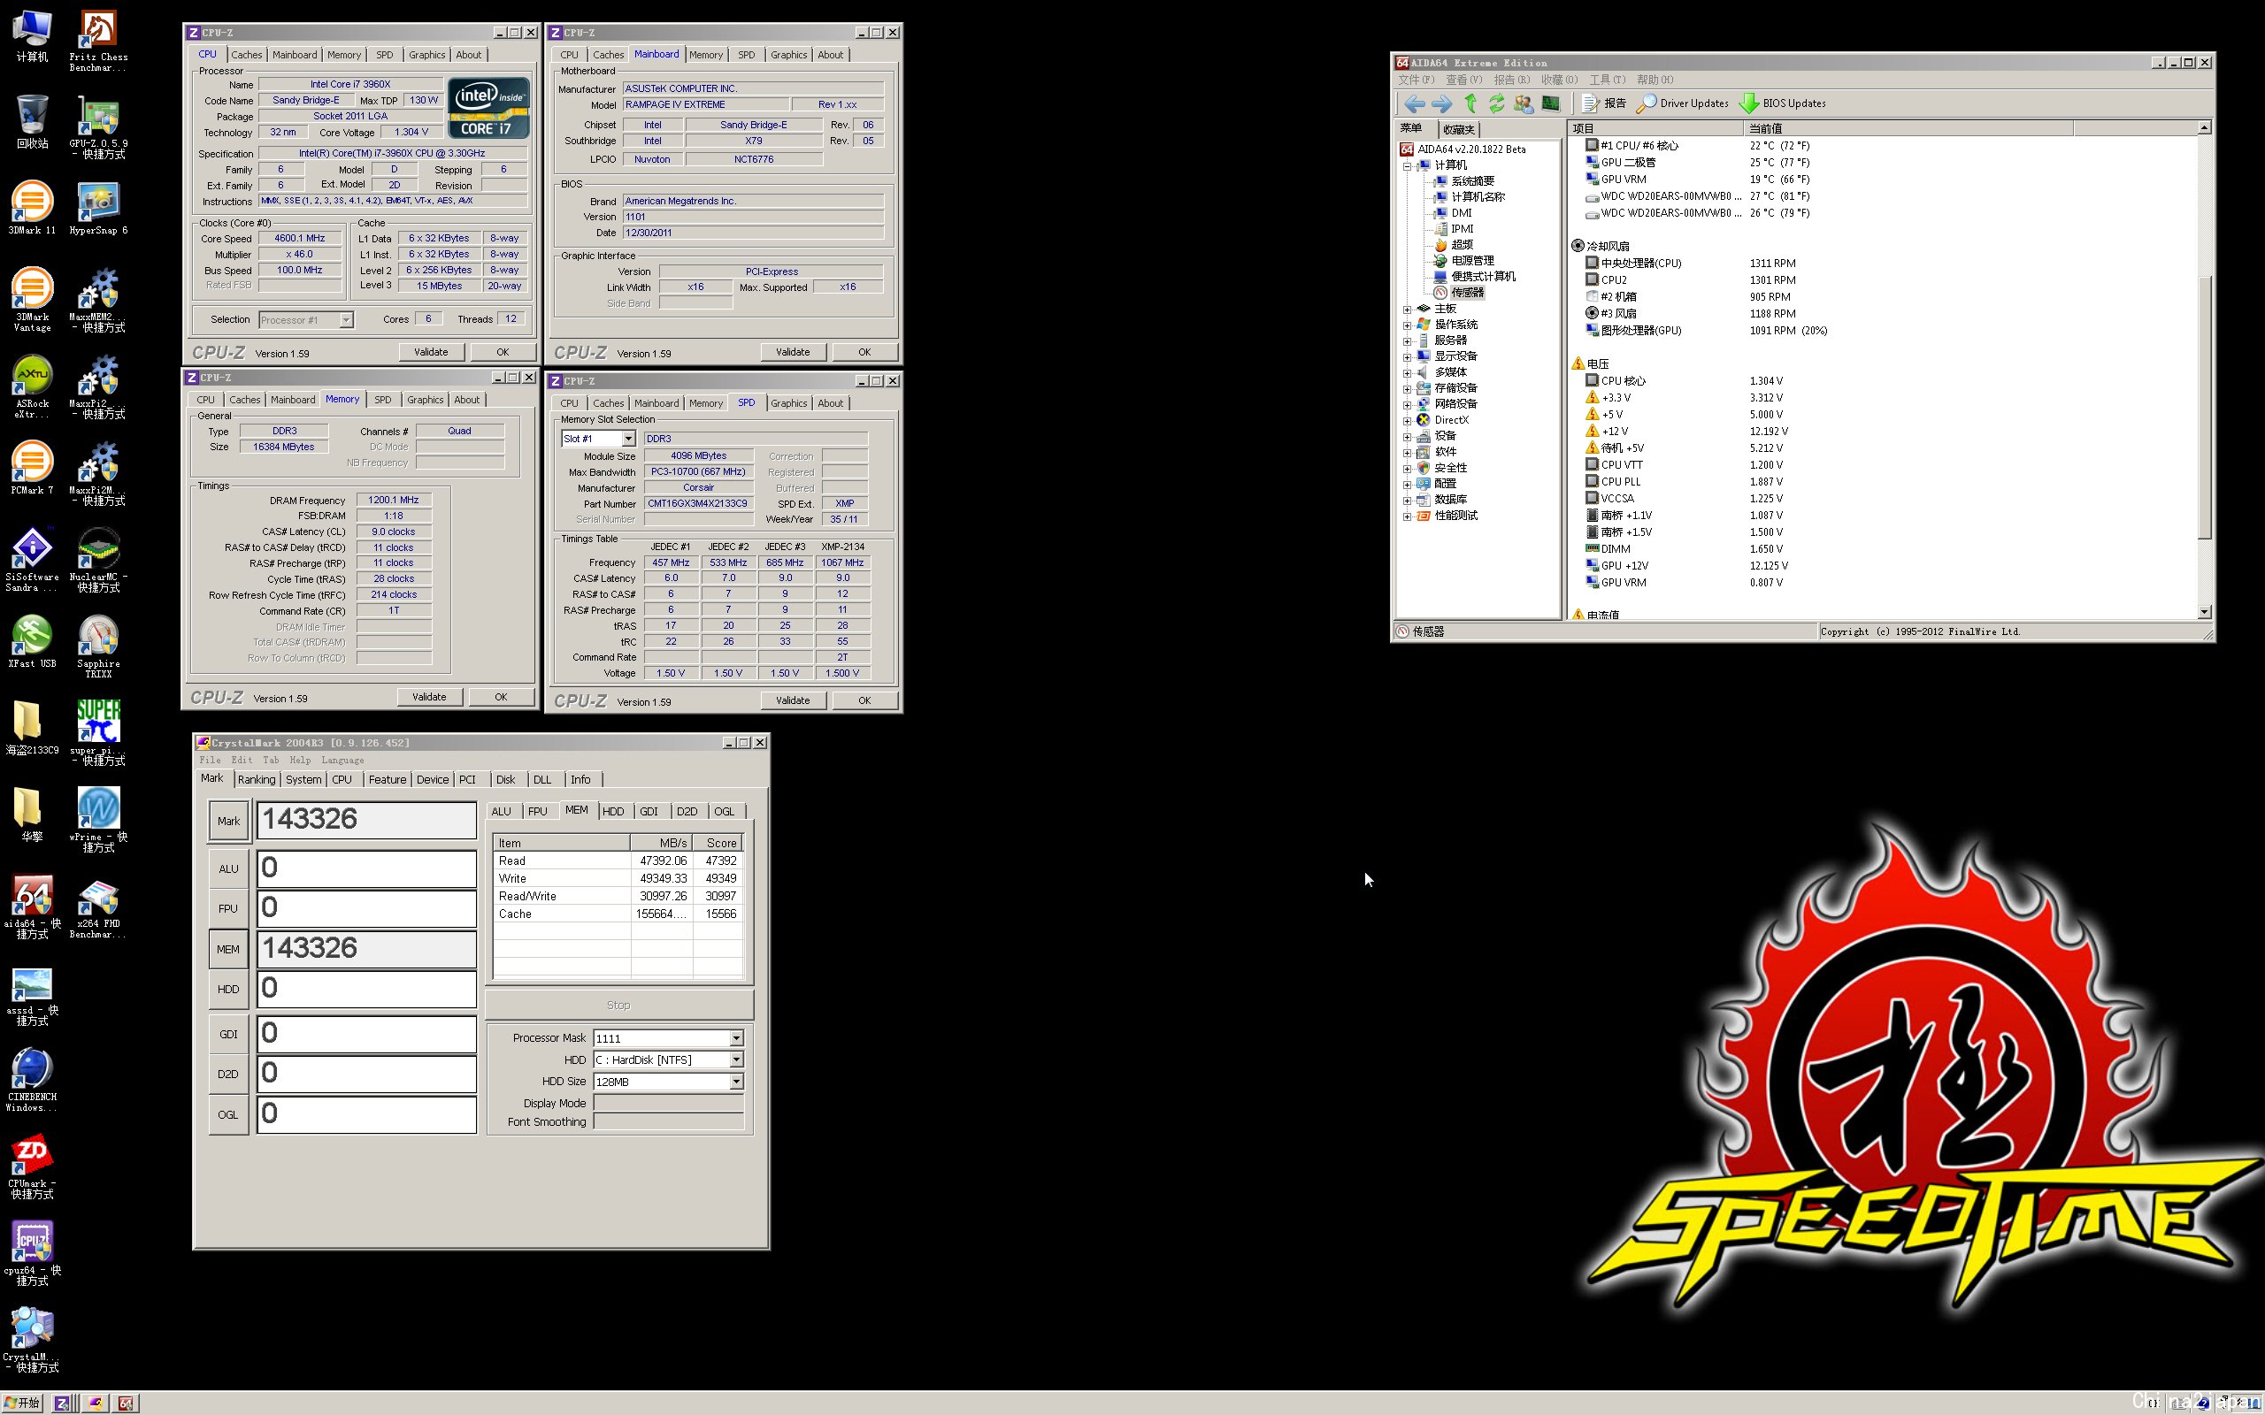Select HDD sub-tab in CrystalMark results

click(x=613, y=811)
